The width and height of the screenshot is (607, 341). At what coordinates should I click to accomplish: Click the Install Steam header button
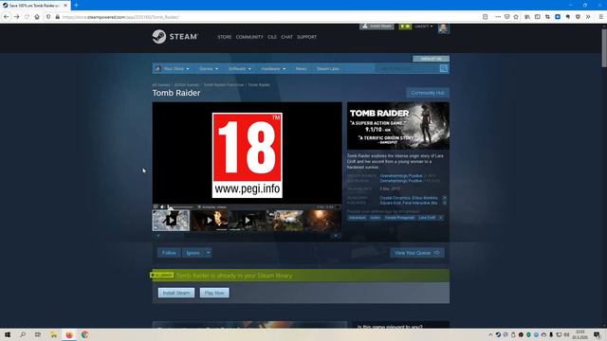click(377, 27)
